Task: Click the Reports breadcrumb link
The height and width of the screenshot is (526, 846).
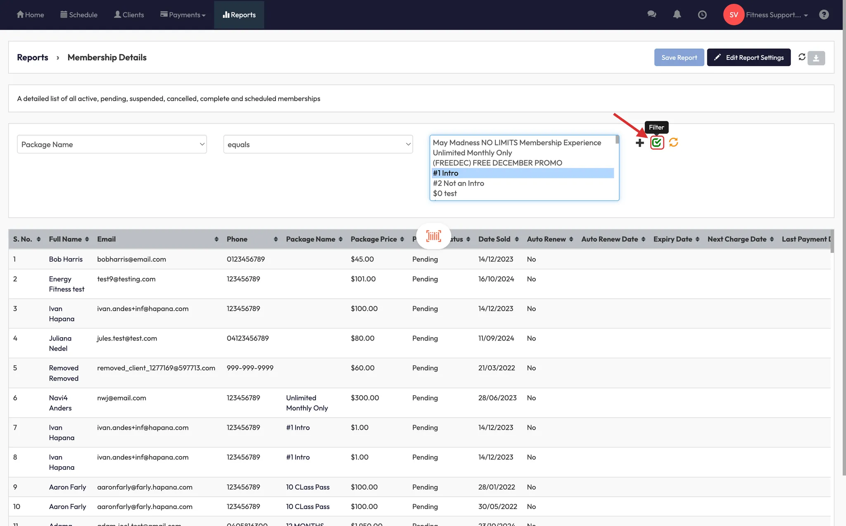Action: pyautogui.click(x=32, y=57)
